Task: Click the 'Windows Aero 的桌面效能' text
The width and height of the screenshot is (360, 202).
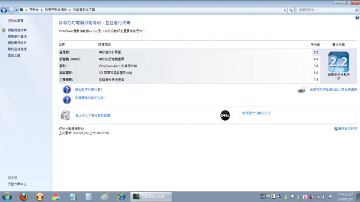Action: tap(118, 66)
